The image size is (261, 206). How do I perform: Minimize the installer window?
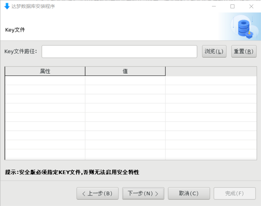click(x=214, y=6)
